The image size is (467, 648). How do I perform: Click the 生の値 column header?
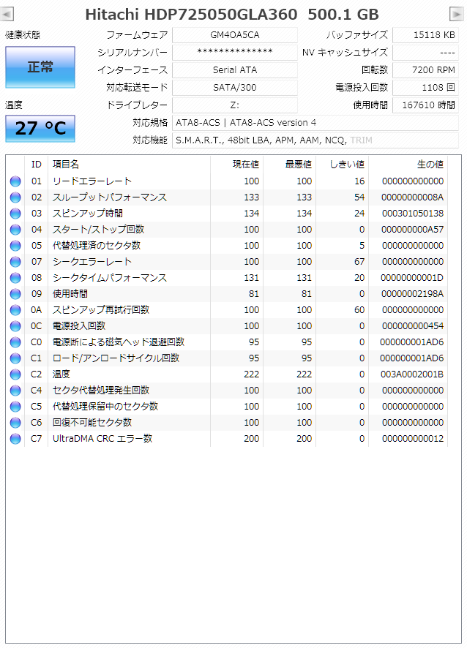click(408, 165)
